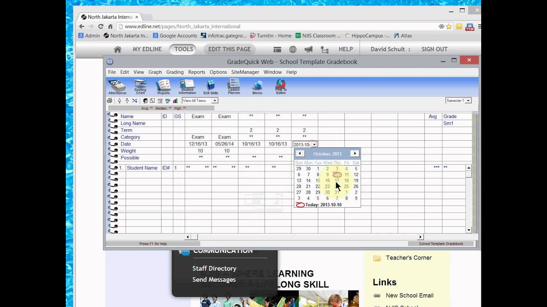Launch the Edit Skills tool
This screenshot has height=307, width=547.
point(211,87)
